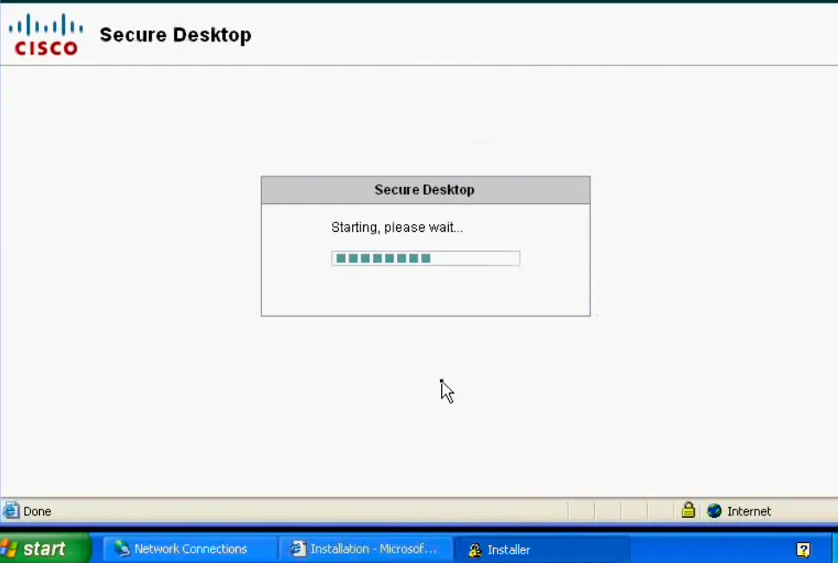Click the Installer lock icon on its taskbar button
This screenshot has height=563, width=838.
(474, 549)
